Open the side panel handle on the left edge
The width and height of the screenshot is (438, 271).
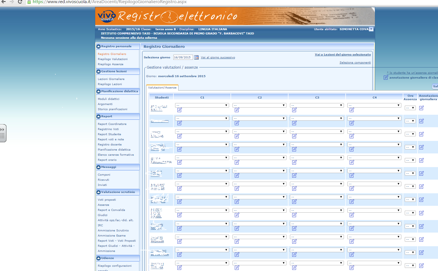click(x=3, y=133)
